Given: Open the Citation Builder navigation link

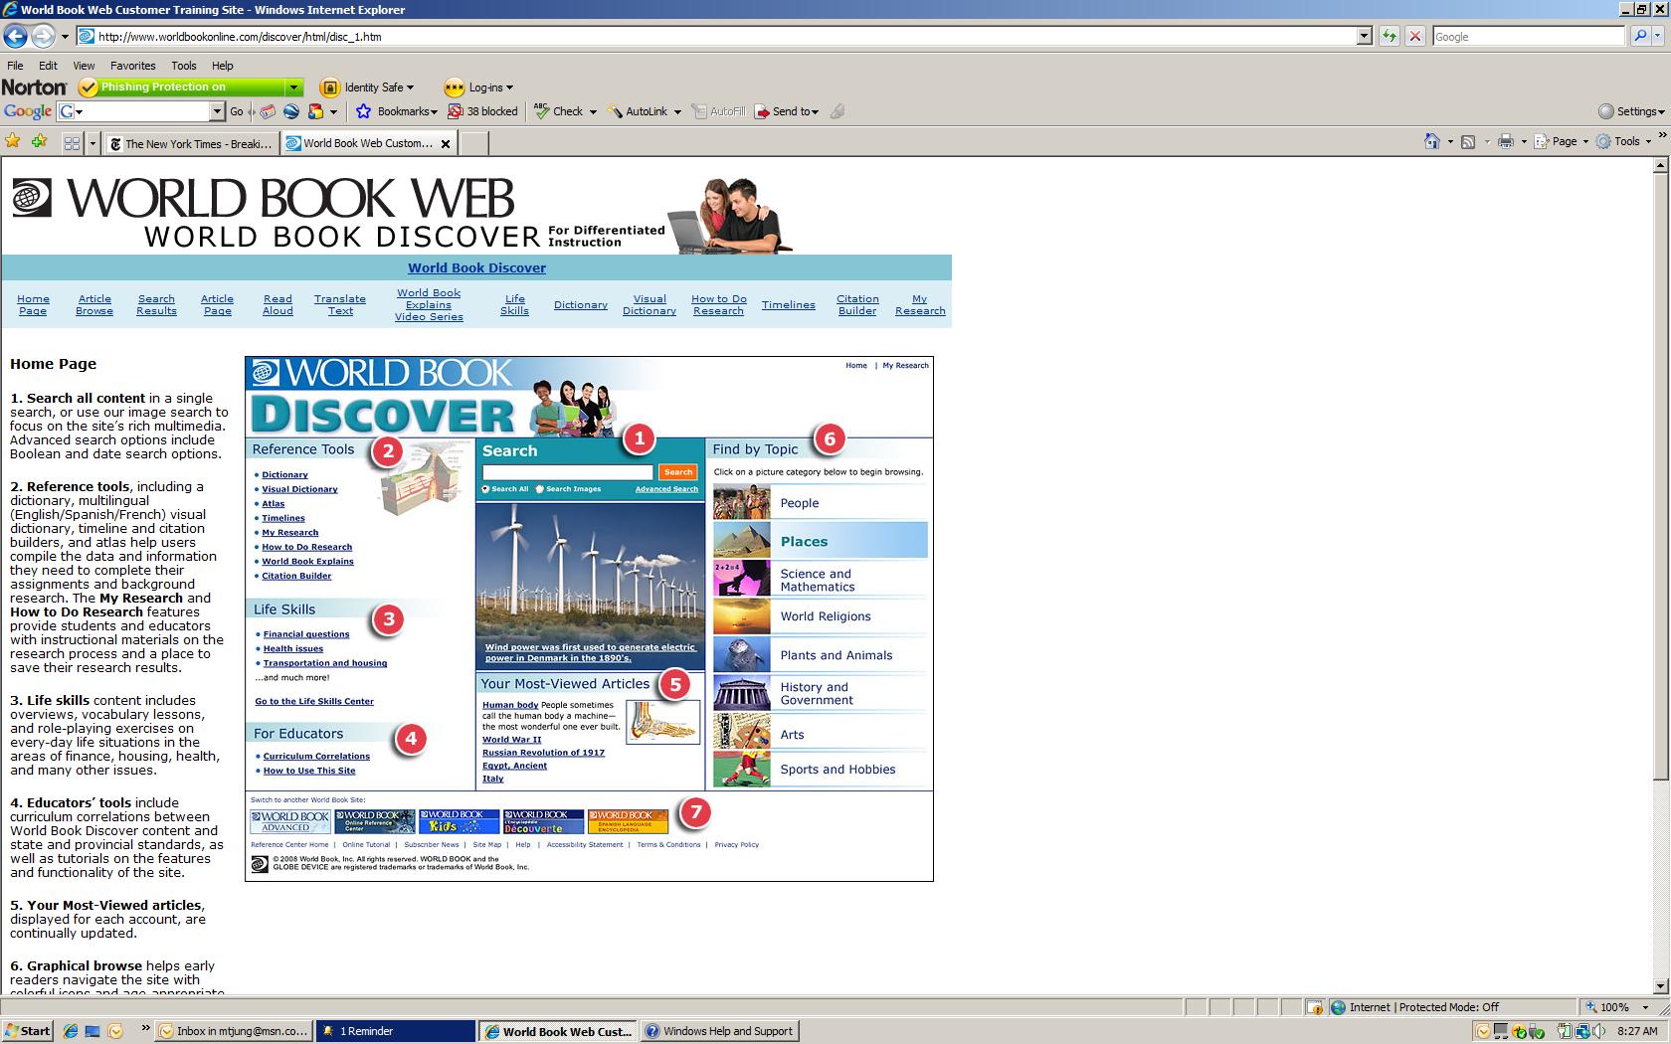Looking at the screenshot, I should tap(857, 305).
